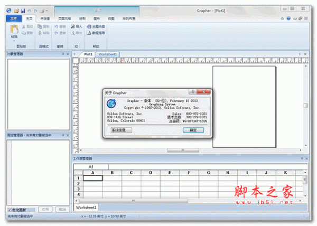The height and width of the screenshot is (226, 317).
Task: Select the Plot1 document tab
Action: pyautogui.click(x=88, y=54)
